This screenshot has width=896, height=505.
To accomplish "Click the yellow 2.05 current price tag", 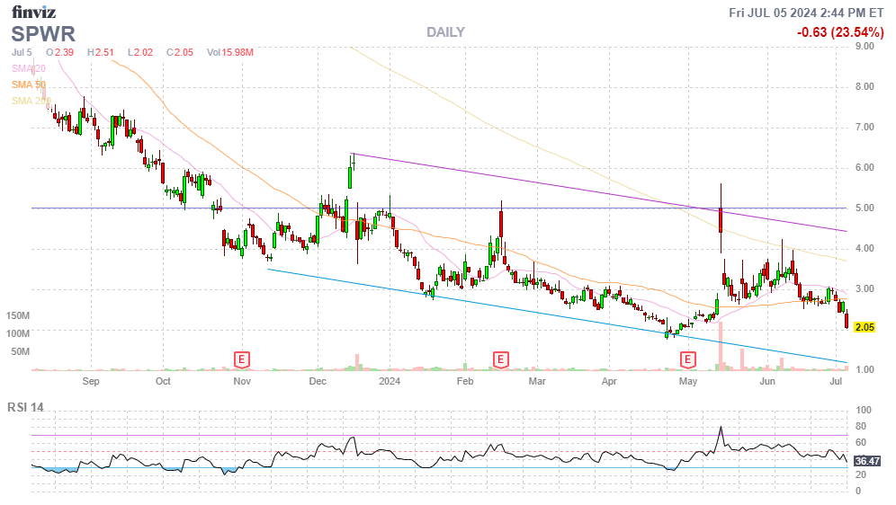I will tap(865, 327).
